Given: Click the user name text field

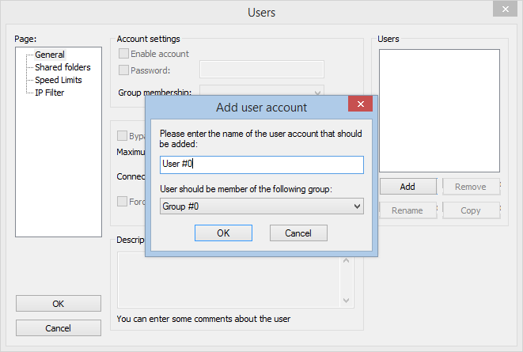Looking at the screenshot, I should coord(261,165).
